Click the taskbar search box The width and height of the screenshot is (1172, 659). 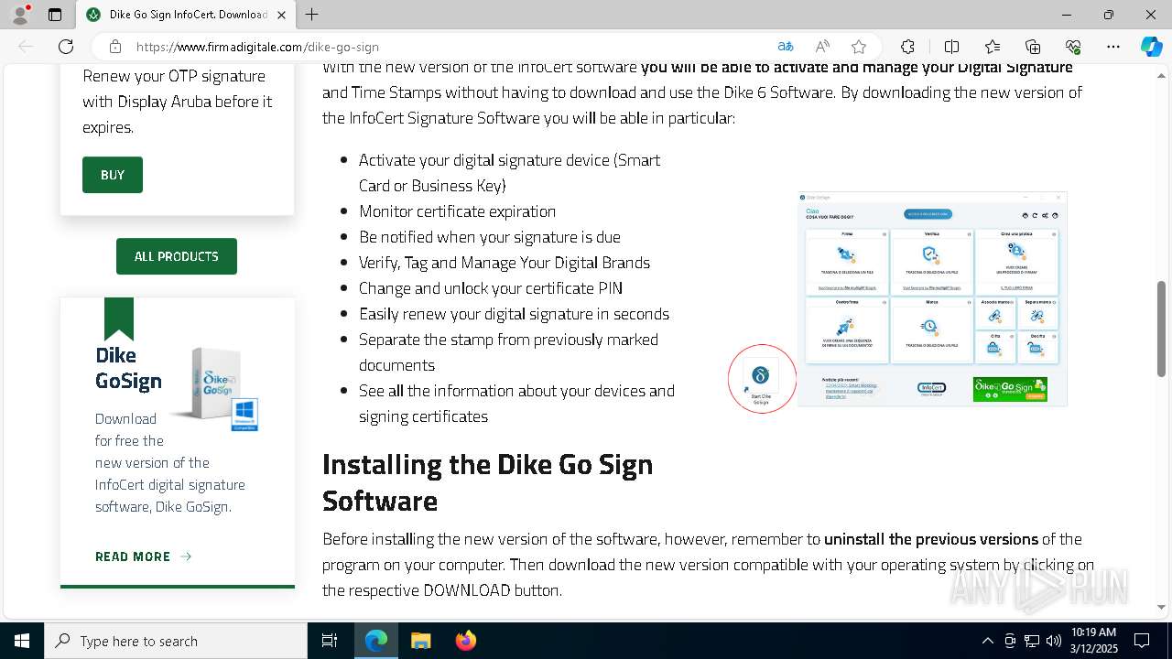176,641
